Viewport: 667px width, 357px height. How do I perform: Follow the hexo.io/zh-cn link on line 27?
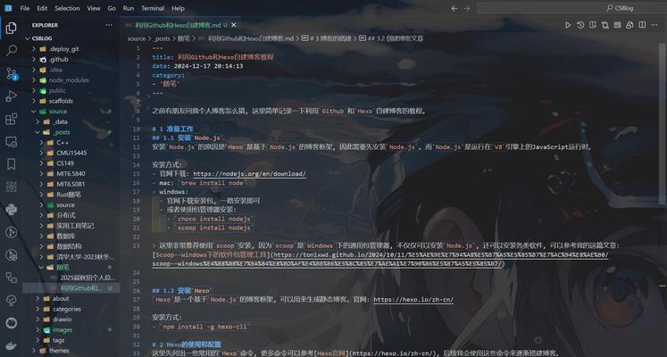tap(413, 300)
